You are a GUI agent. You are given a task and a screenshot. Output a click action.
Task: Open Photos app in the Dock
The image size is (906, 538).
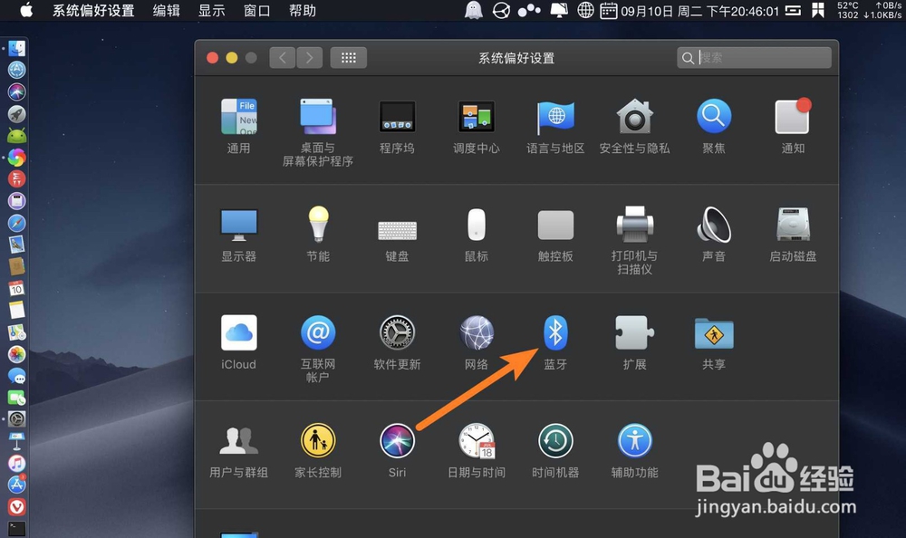coord(16,354)
